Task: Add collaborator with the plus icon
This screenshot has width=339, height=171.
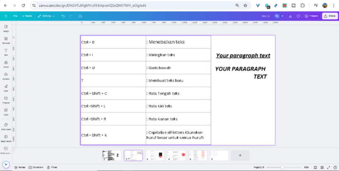Action: [282, 16]
